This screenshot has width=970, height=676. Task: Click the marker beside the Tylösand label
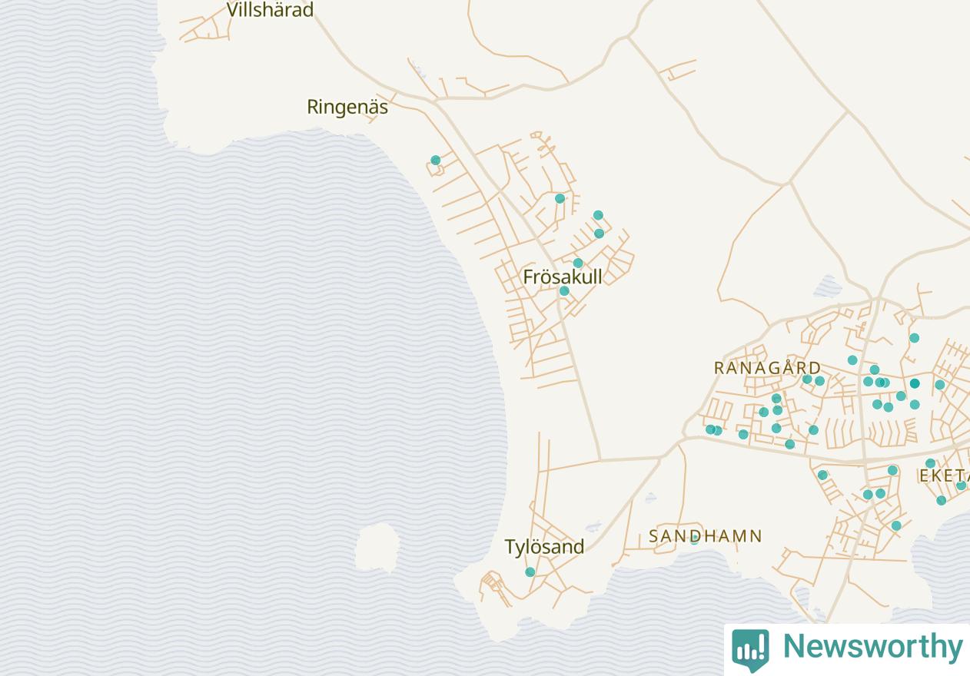(530, 572)
